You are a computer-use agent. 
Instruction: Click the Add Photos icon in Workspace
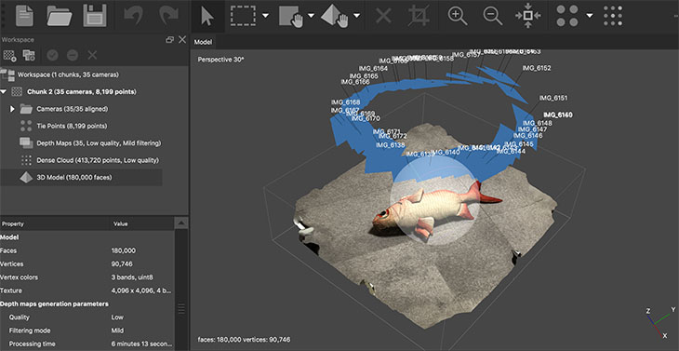tap(29, 55)
